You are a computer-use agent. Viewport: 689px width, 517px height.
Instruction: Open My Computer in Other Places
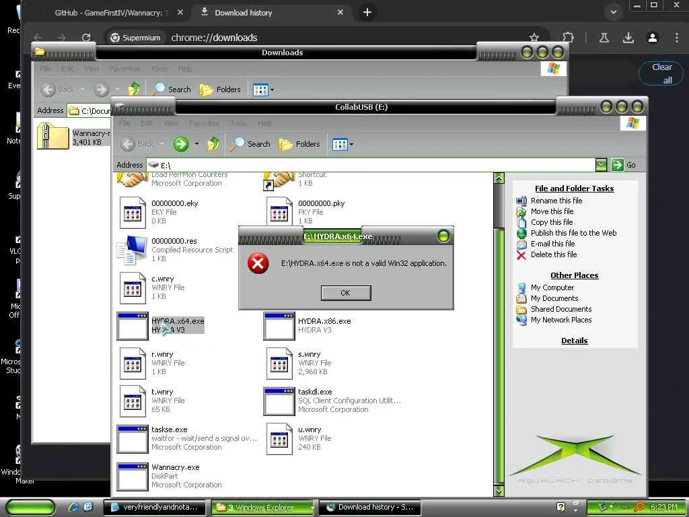coord(552,287)
